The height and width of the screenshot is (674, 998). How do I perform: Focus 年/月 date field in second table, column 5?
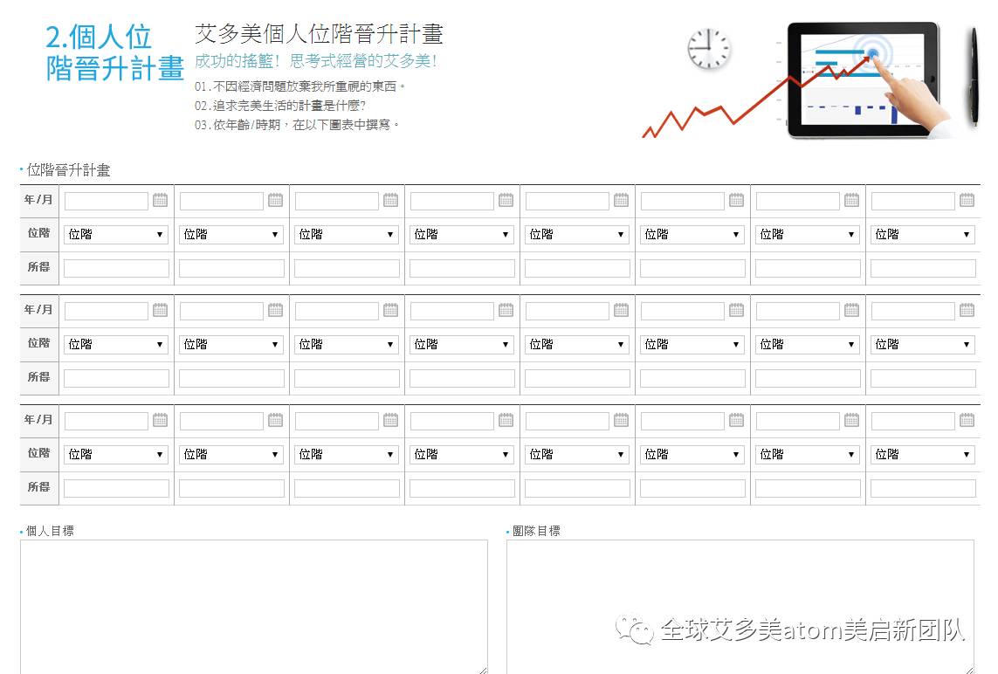point(567,311)
